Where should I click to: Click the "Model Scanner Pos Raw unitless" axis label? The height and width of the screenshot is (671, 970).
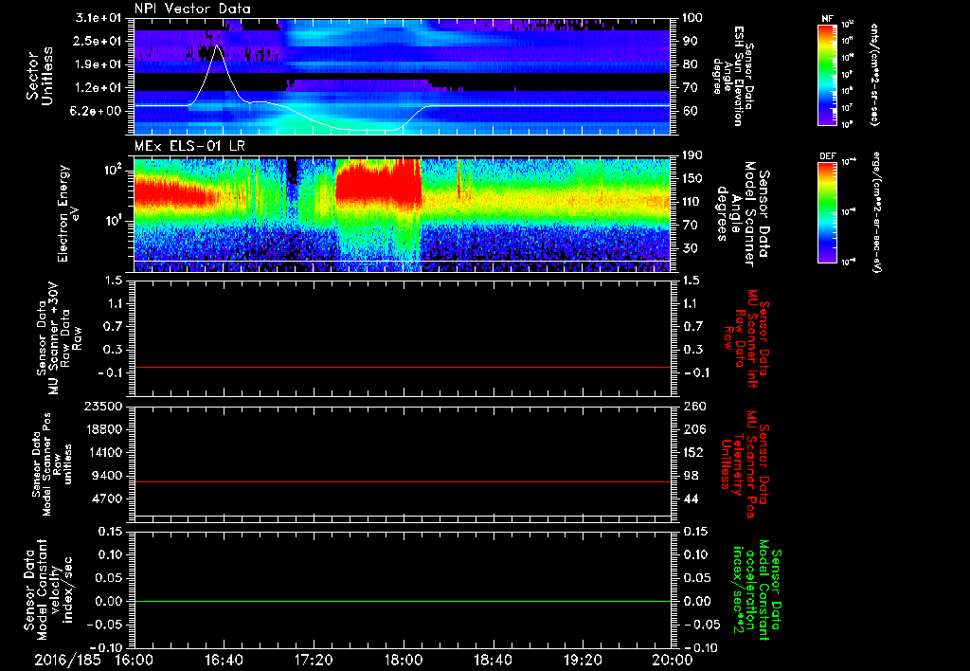click(53, 464)
